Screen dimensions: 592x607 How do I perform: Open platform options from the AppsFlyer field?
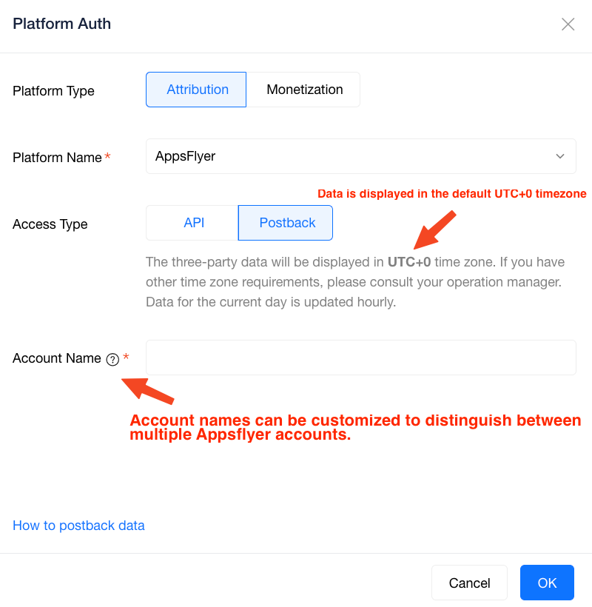pos(360,156)
